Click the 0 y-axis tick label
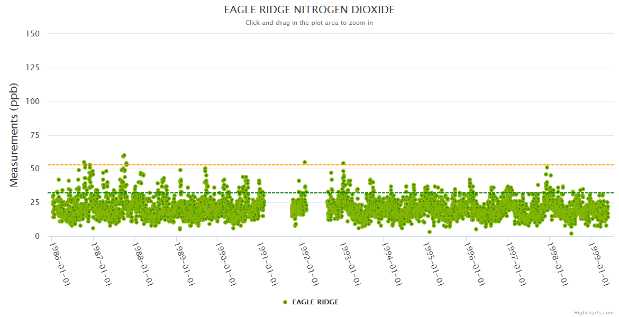The image size is (619, 317). click(37, 236)
